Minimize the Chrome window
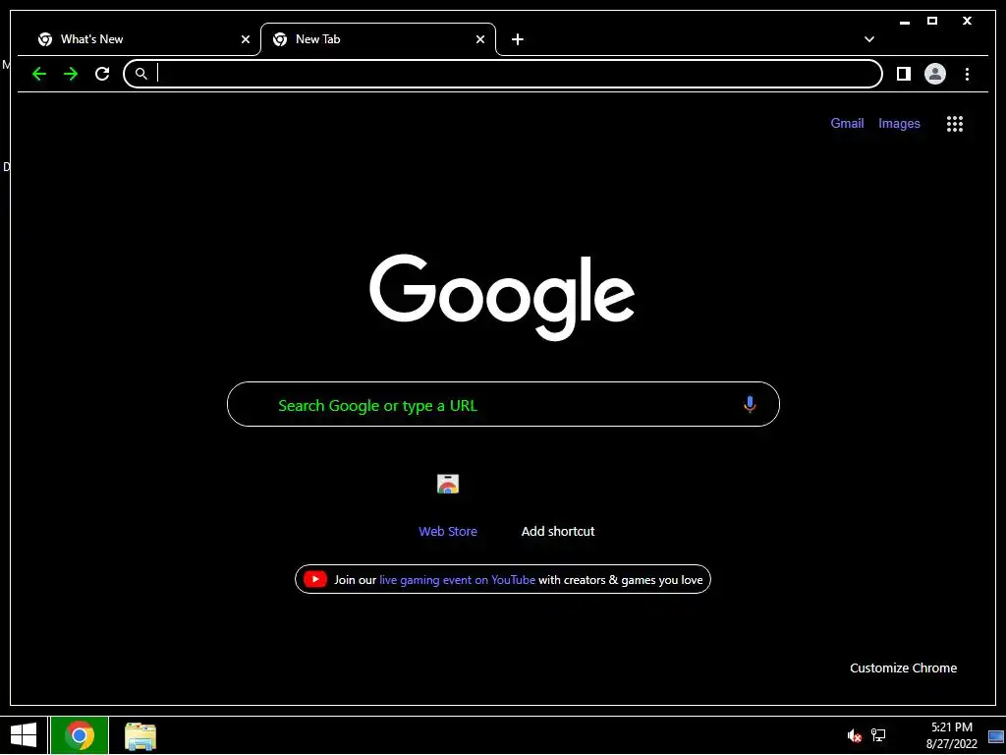 tap(905, 22)
